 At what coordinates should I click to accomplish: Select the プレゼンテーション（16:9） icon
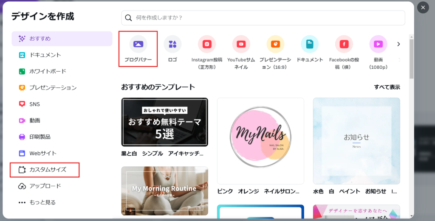pos(275,44)
